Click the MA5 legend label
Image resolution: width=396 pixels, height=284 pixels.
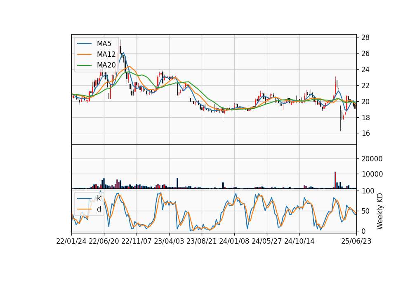coord(104,44)
